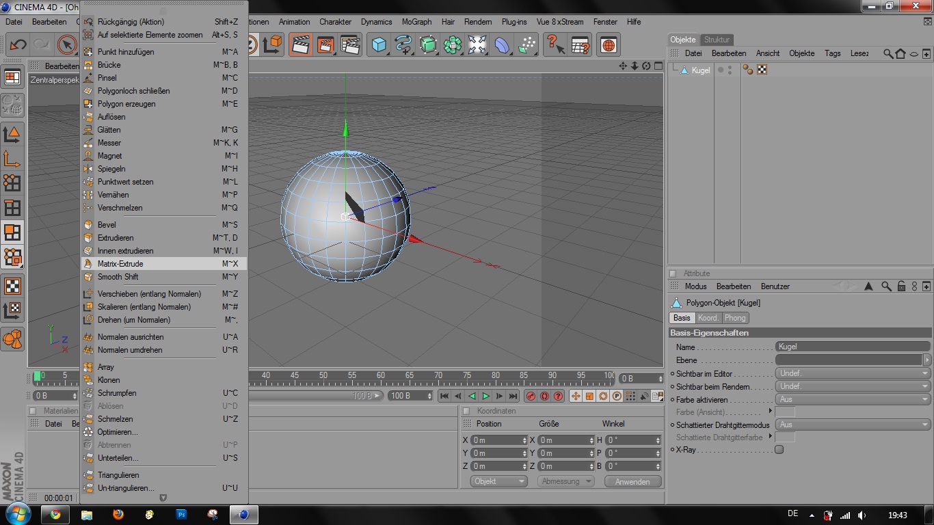Add a cube primitive from toolbar
This screenshot has width=934, height=525.
coord(378,45)
